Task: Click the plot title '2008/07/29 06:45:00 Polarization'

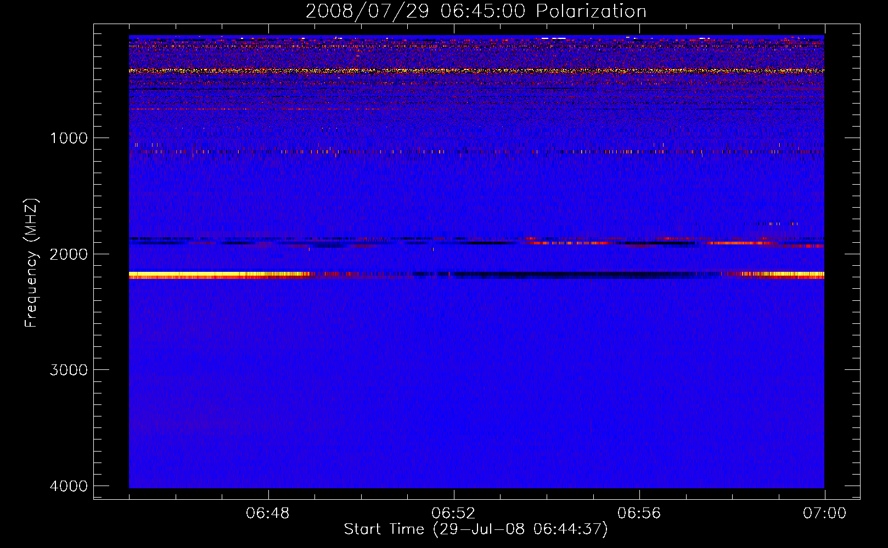Action: click(476, 11)
